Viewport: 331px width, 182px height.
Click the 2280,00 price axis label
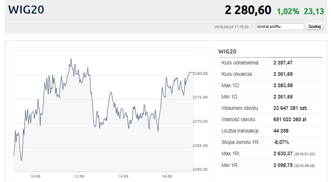[200, 74]
